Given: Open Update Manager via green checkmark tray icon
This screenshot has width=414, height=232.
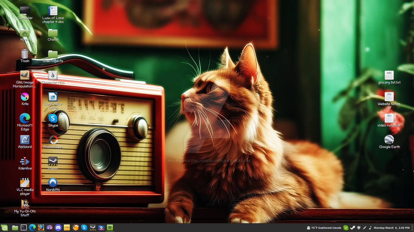Looking at the screenshot, I should (x=346, y=228).
